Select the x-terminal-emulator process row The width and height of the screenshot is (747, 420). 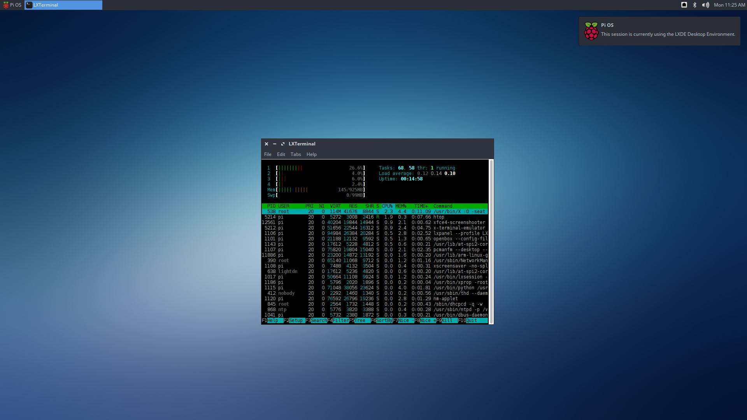coord(375,228)
